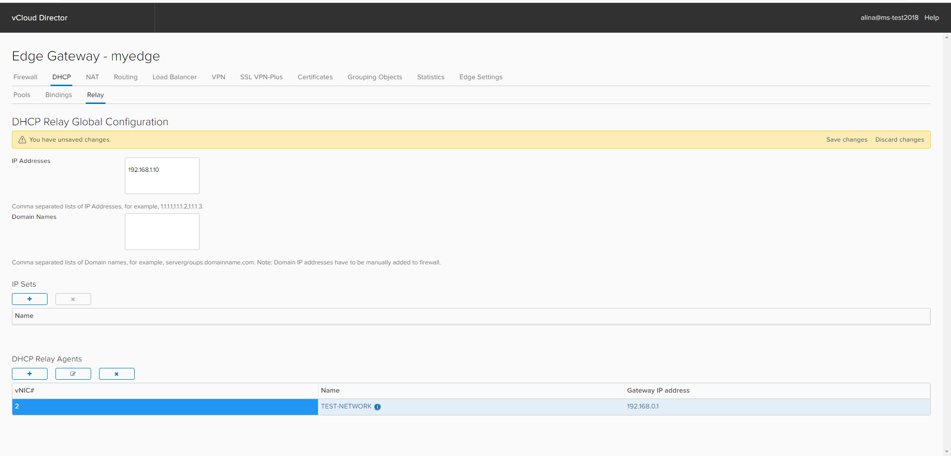Switch to the Bindings sub-tab
This screenshot has width=951, height=456.
[59, 95]
